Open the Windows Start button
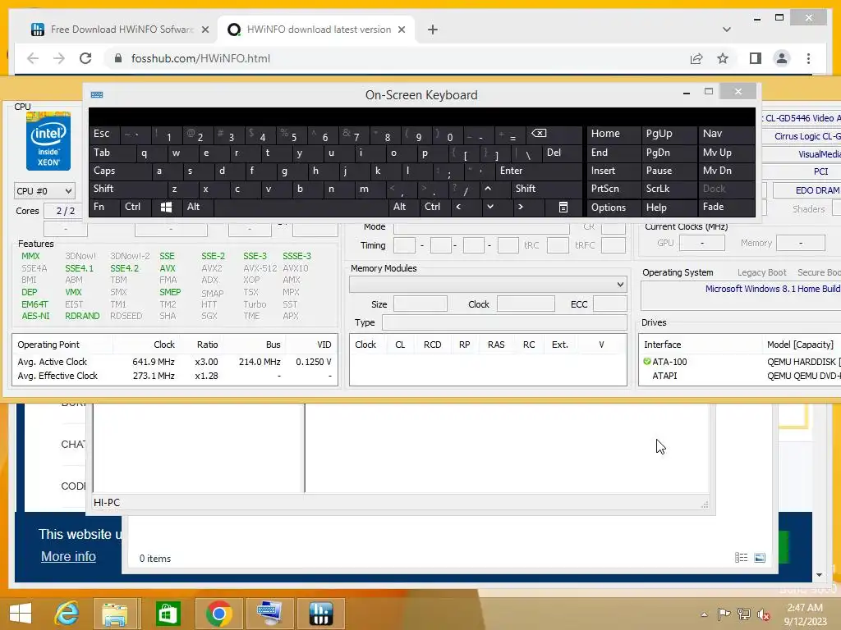The width and height of the screenshot is (841, 630). pos(21,613)
